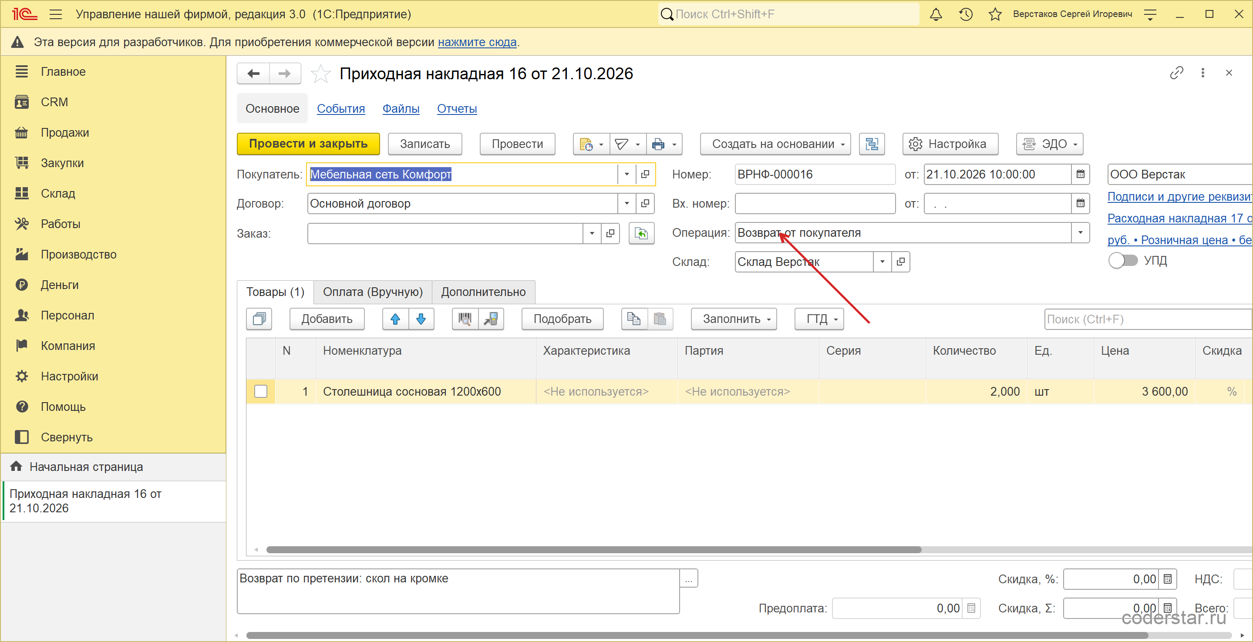This screenshot has width=1253, height=642.
Task: Open Расходная накладная 17 link
Action: point(1179,218)
